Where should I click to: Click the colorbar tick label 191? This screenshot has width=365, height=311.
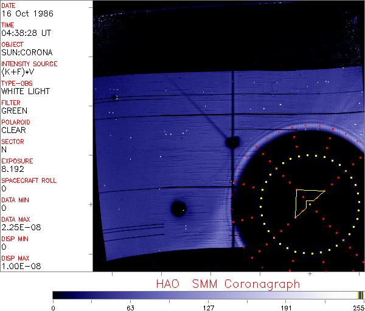point(286,307)
